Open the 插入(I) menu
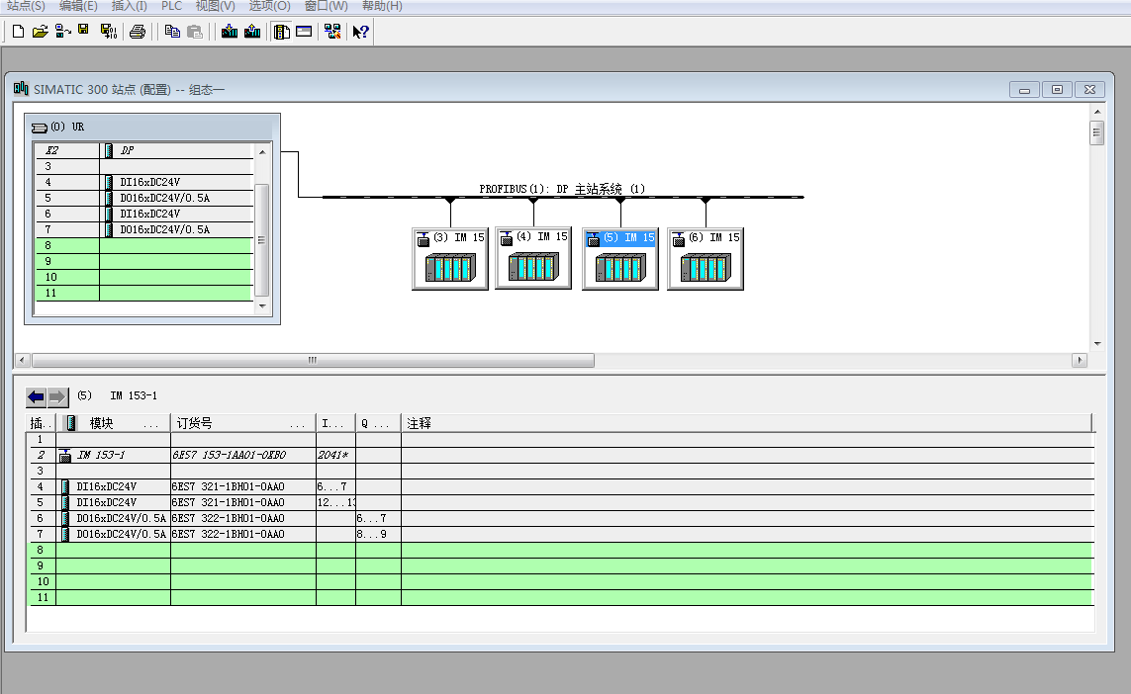Image resolution: width=1131 pixels, height=694 pixels. (129, 6)
